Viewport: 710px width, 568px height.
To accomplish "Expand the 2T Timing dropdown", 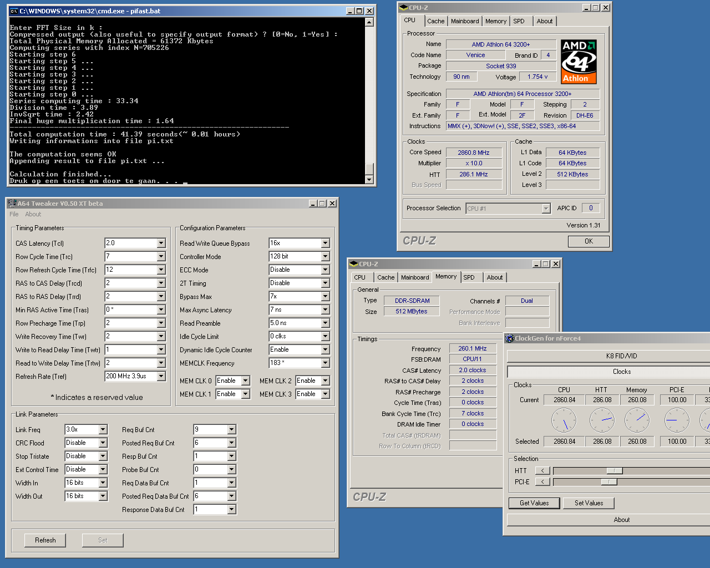I will tap(325, 283).
